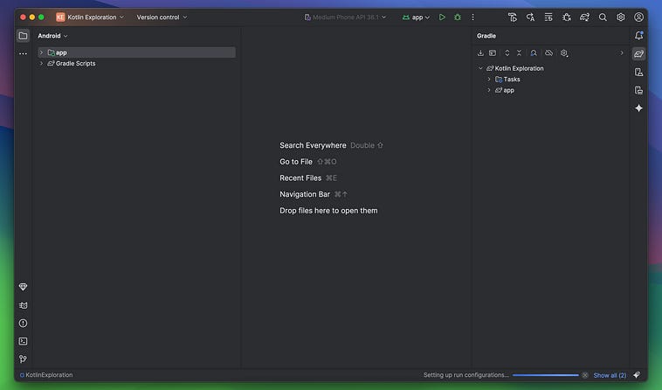Expand the app module in project tree
This screenshot has height=390, width=662.
[x=41, y=52]
